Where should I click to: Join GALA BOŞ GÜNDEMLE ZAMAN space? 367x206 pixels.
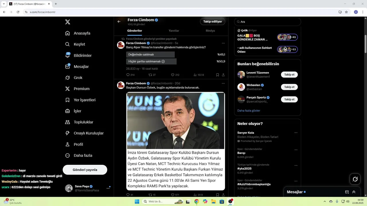[287, 37]
